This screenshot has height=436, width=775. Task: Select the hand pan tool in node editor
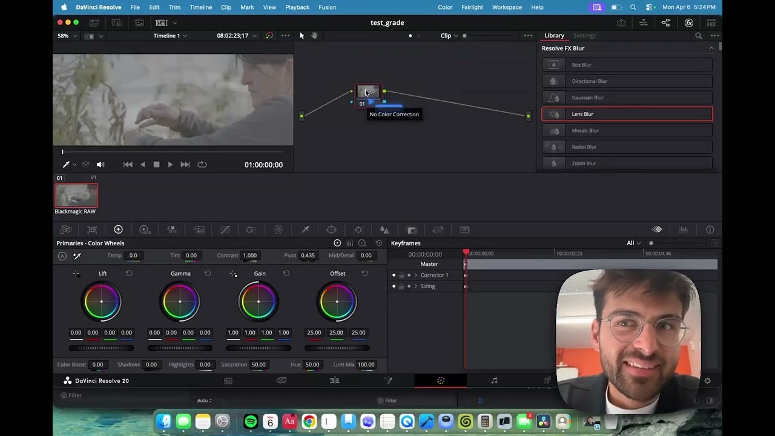[x=314, y=36]
